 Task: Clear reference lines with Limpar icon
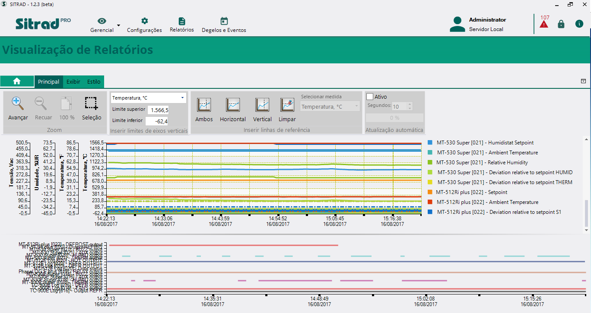[287, 105]
